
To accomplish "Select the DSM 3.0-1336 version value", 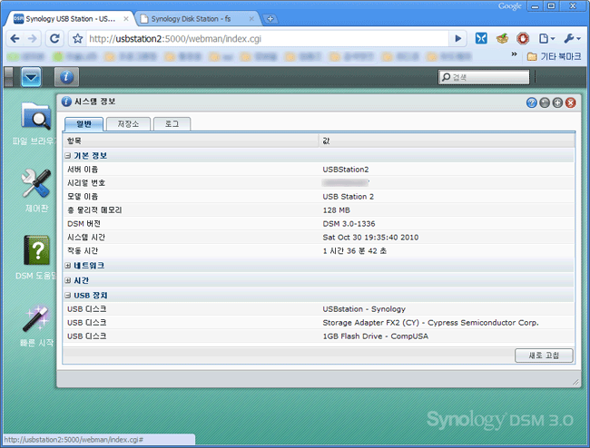I will pos(349,224).
